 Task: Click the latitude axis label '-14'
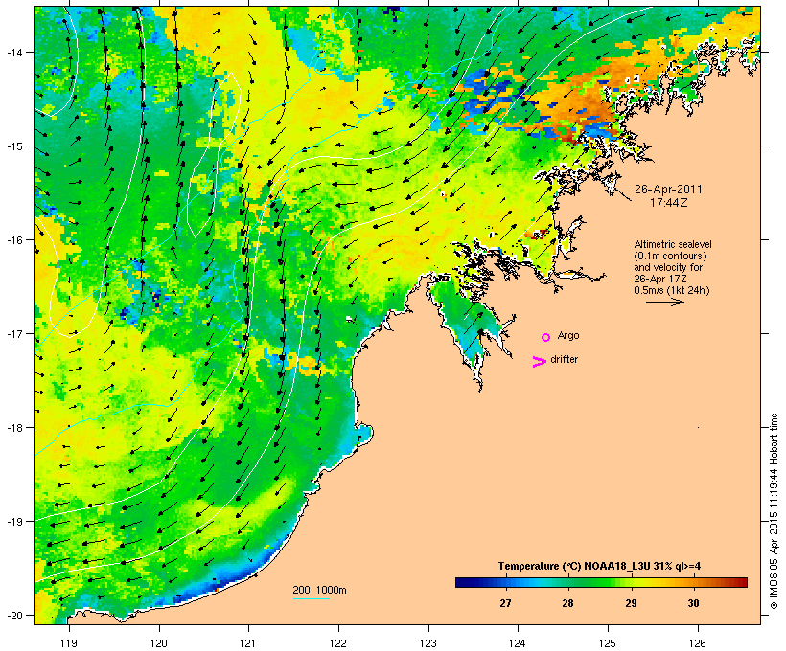click(x=14, y=53)
